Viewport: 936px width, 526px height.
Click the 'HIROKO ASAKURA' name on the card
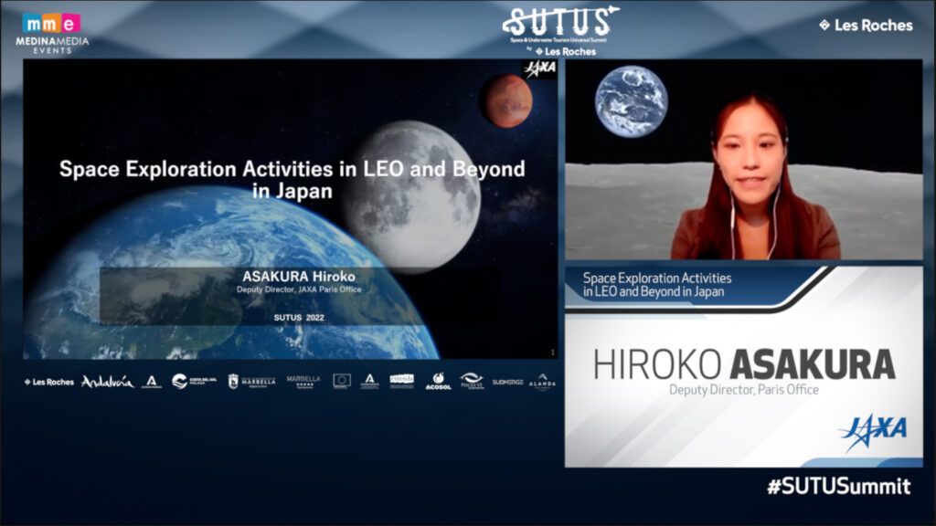point(744,364)
